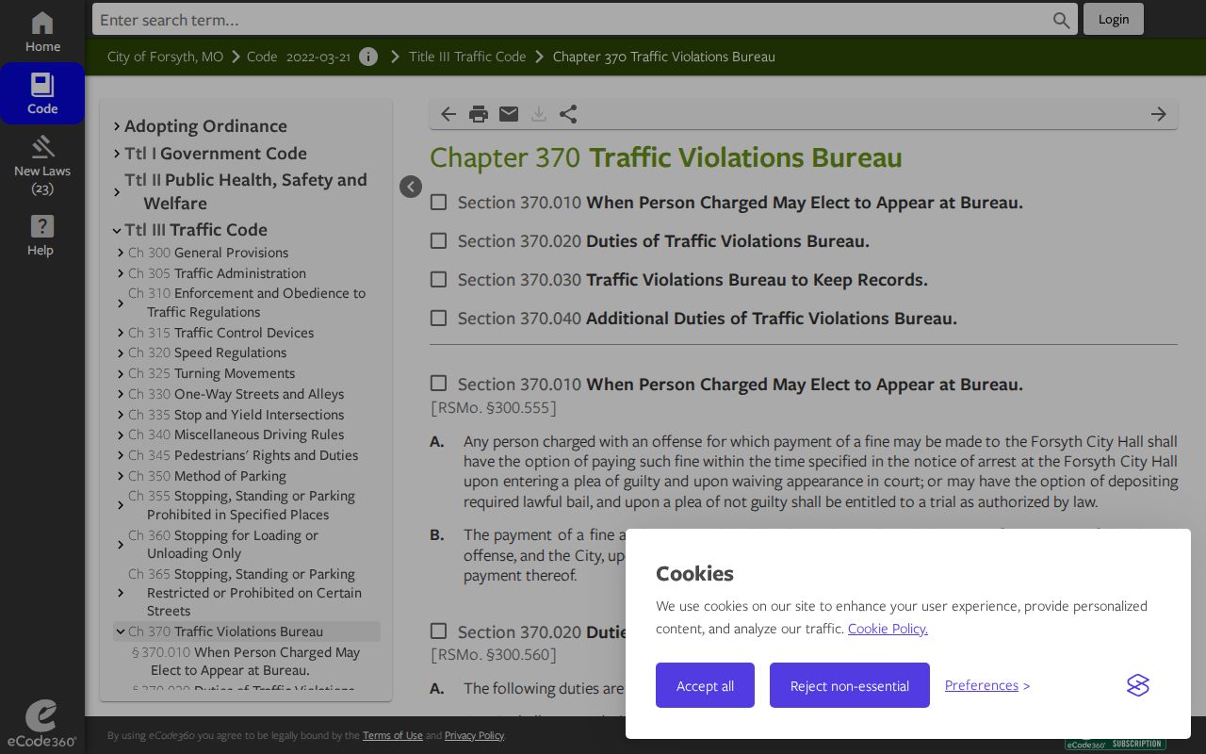Open Ch 335 Stop and Yield Intersections
Viewport: 1206px width, 754px height.
pyautogui.click(x=236, y=415)
